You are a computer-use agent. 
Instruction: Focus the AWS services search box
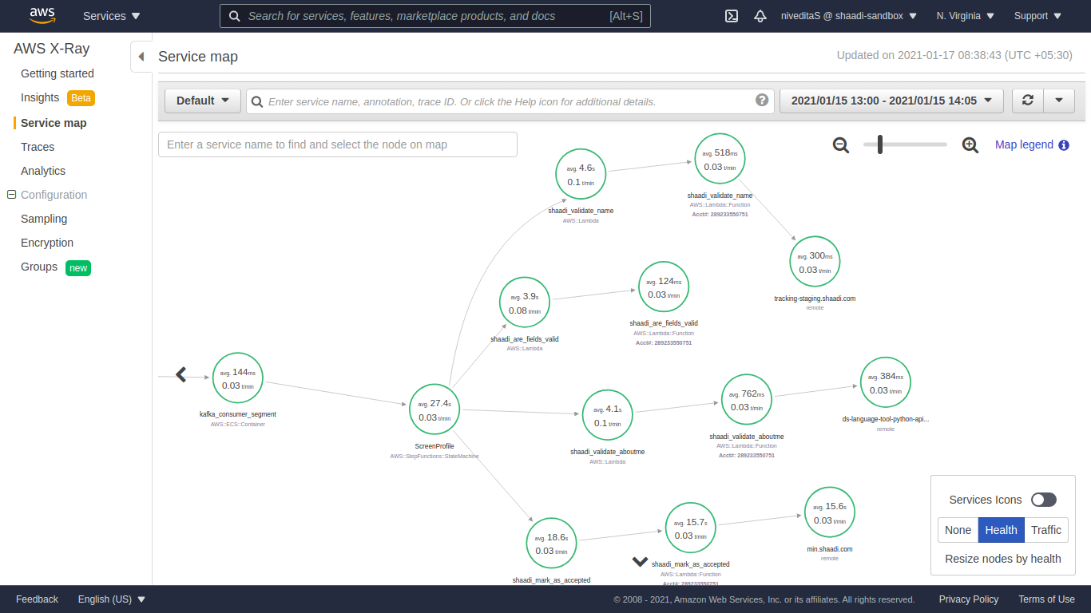(435, 16)
